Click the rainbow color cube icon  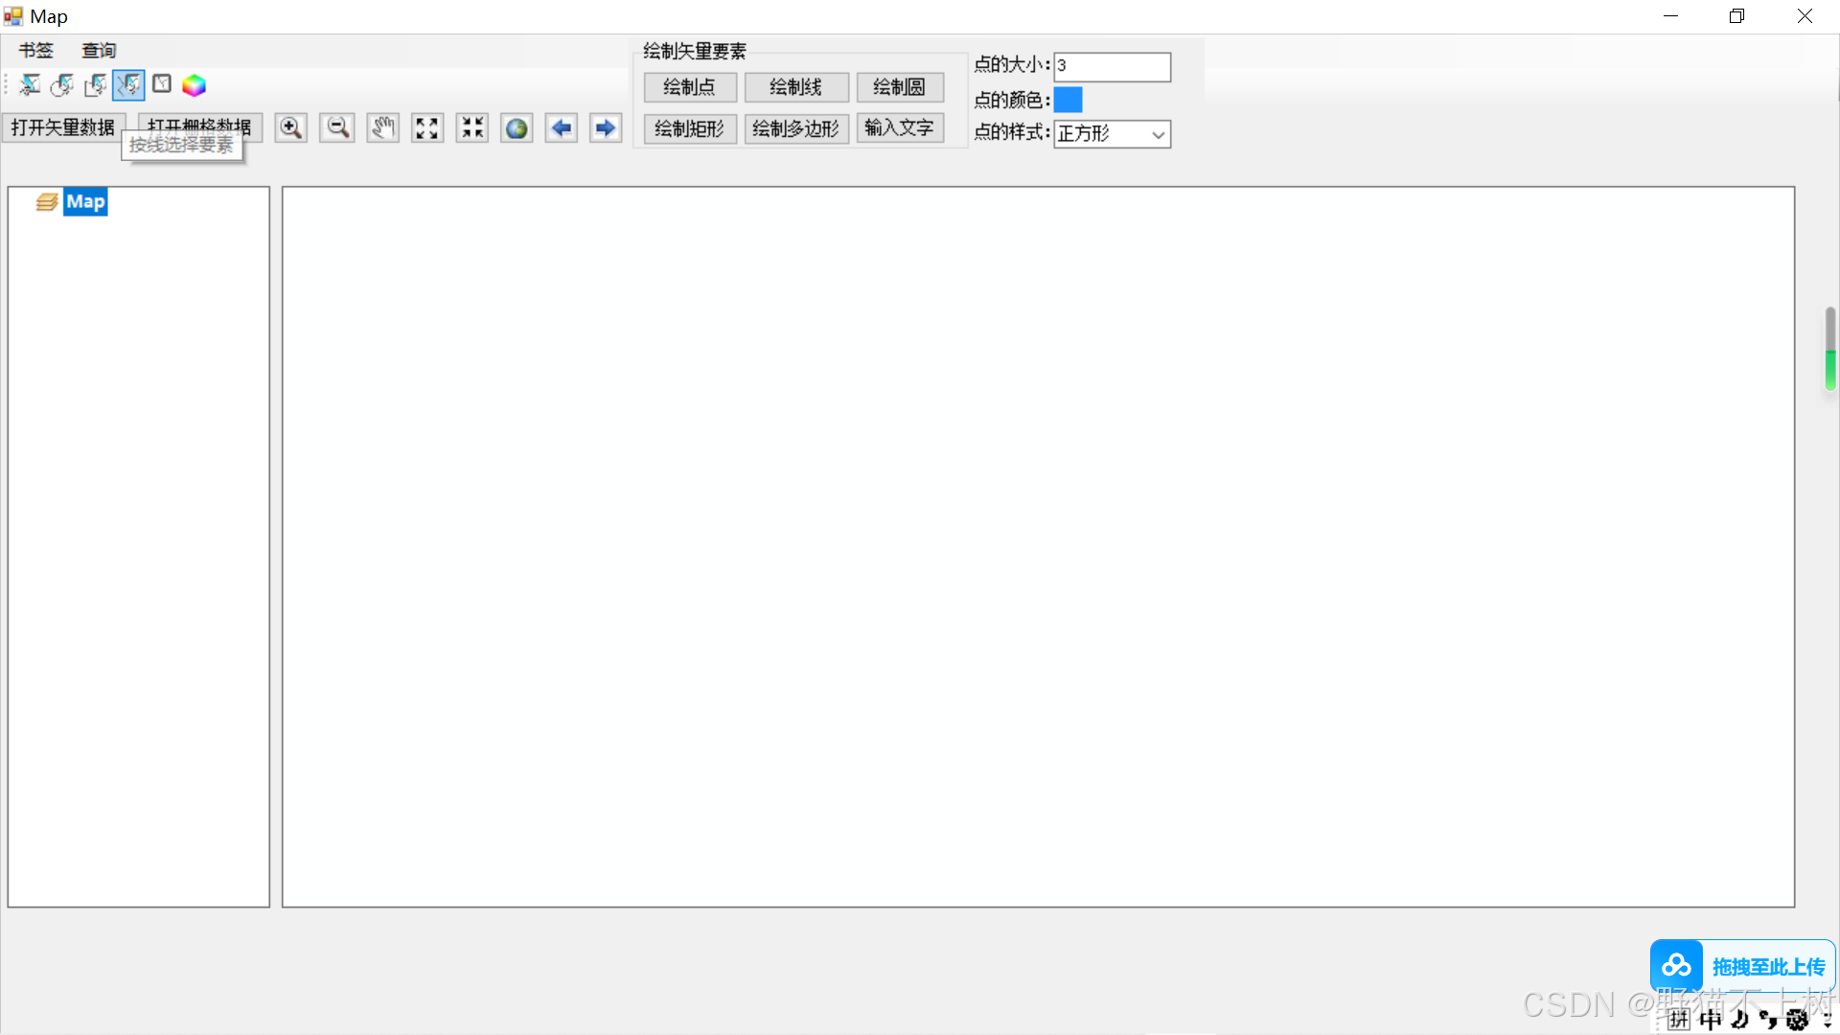(x=195, y=86)
